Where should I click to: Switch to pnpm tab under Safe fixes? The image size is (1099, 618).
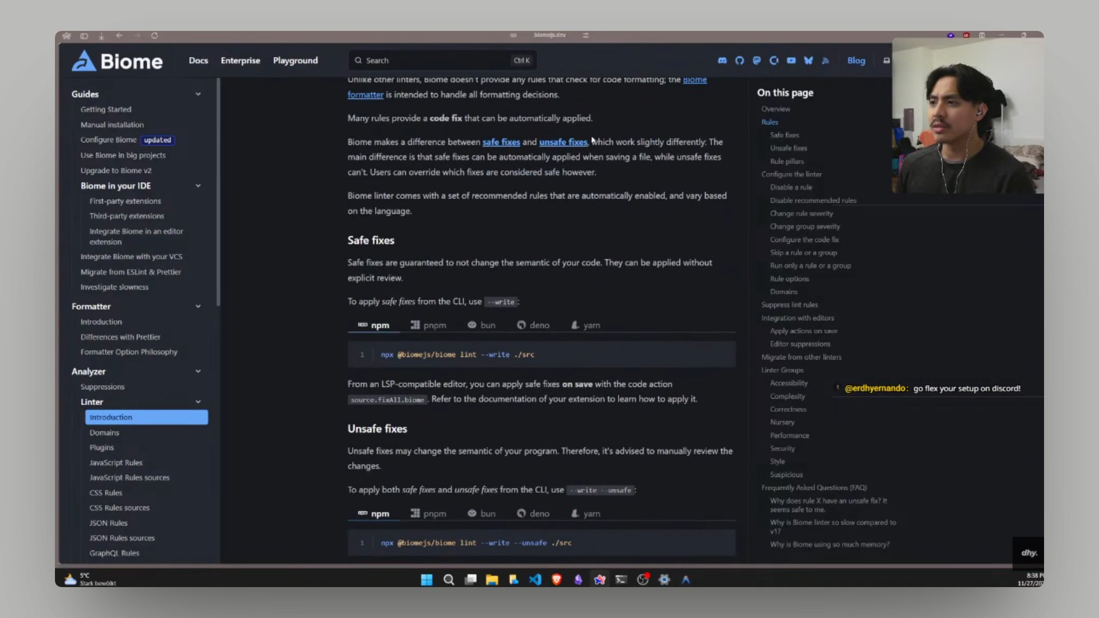click(x=428, y=325)
